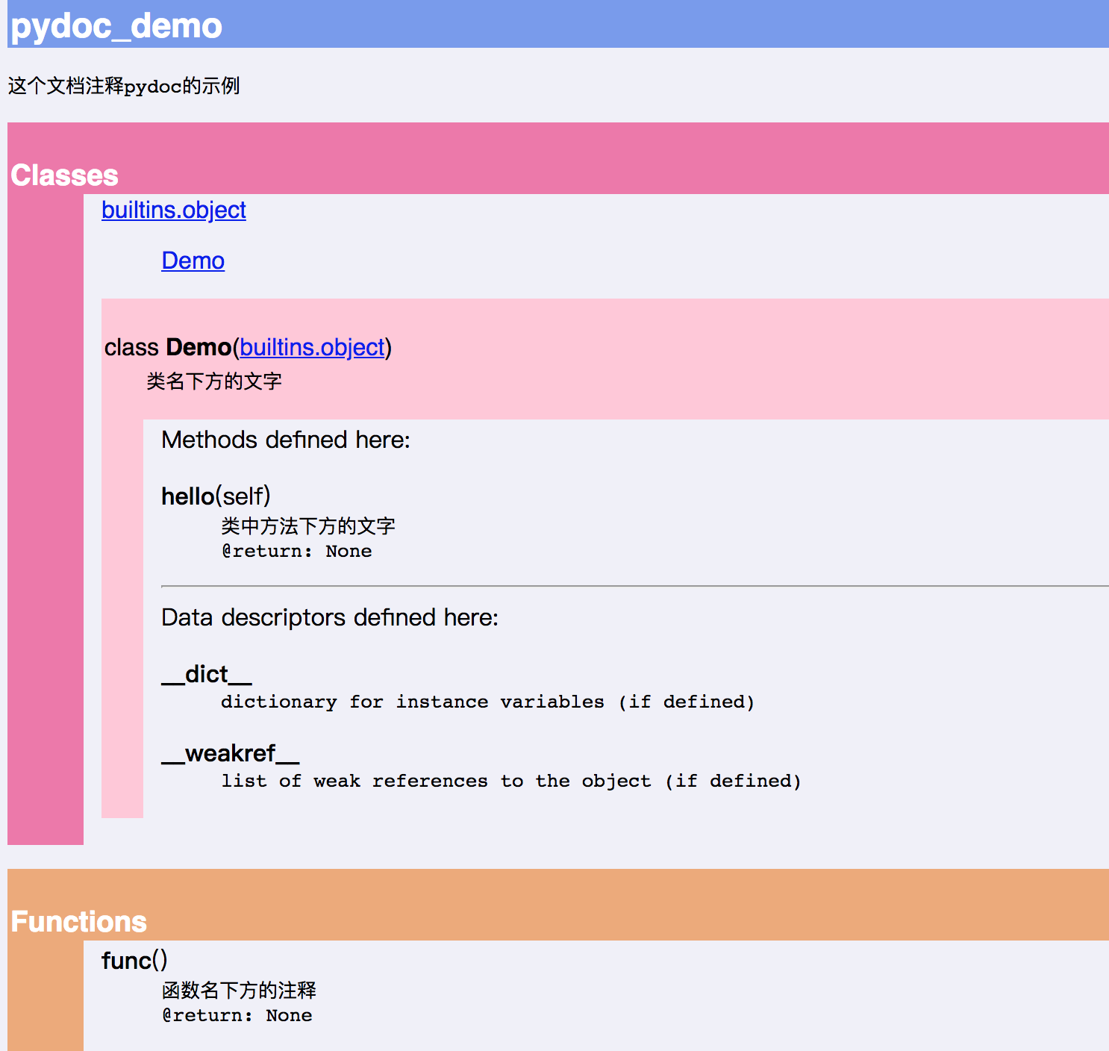Screen dimensions: 1109x1051
Task: Click the 'Methods defined here:' label
Action: (286, 440)
